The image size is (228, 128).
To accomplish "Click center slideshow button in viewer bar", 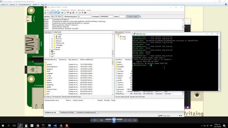I will (x=114, y=120).
